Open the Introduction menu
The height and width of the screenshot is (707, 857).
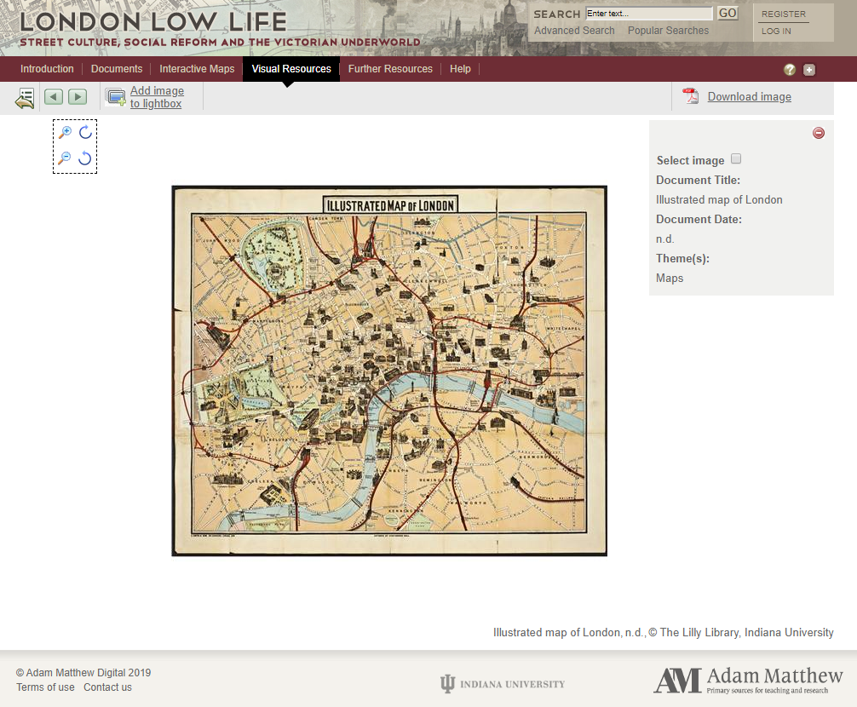[47, 69]
